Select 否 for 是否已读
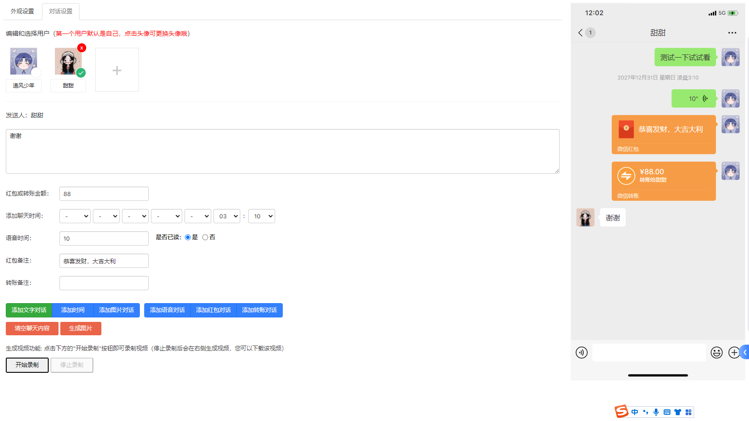This screenshot has width=749, height=421. point(205,237)
